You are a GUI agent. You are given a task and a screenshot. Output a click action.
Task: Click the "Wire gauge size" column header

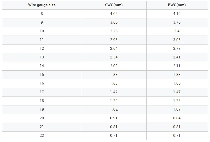tap(42, 5)
